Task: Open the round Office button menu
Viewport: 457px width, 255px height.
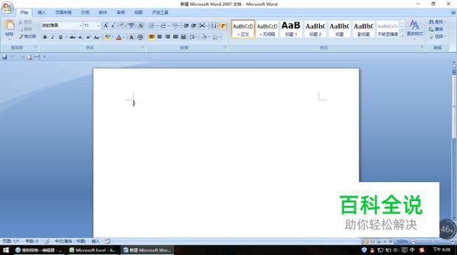Action: point(7,7)
